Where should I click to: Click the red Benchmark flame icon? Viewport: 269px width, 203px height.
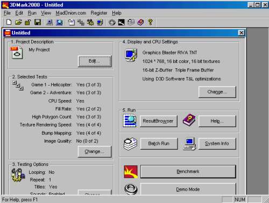pyautogui.click(x=131, y=172)
